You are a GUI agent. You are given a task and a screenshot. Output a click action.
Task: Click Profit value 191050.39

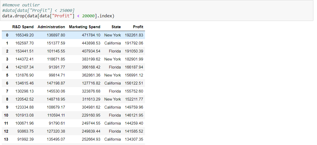pyautogui.click(x=134, y=51)
